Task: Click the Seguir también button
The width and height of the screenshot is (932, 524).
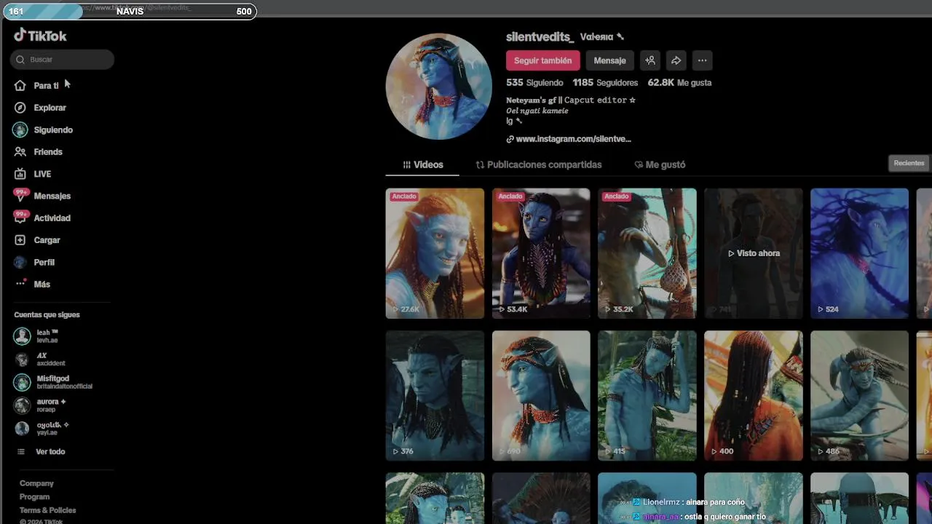Action: click(542, 60)
